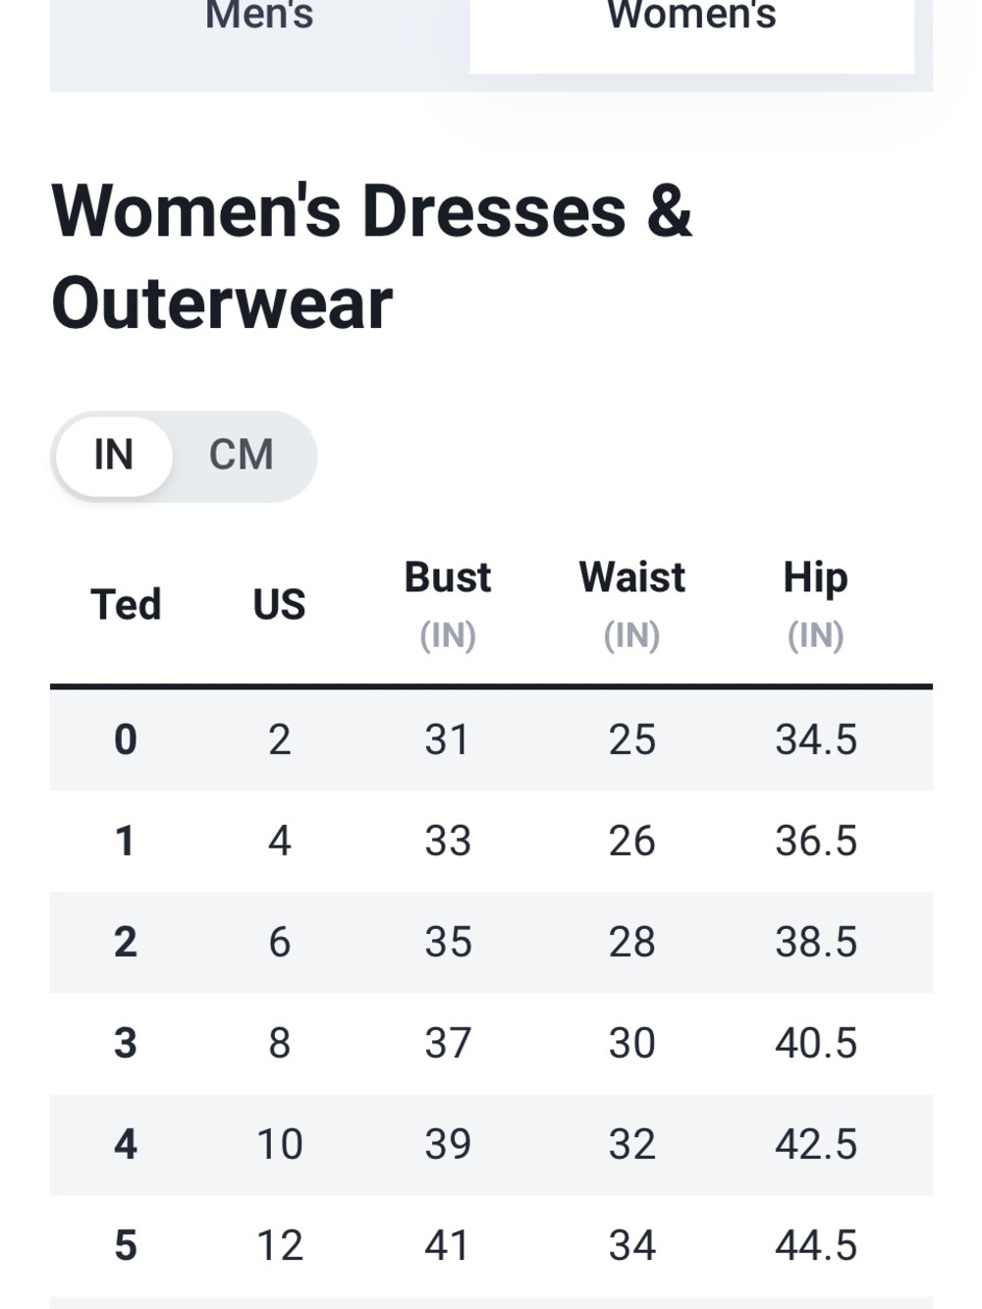Click the bust value 37 cell

click(448, 1043)
